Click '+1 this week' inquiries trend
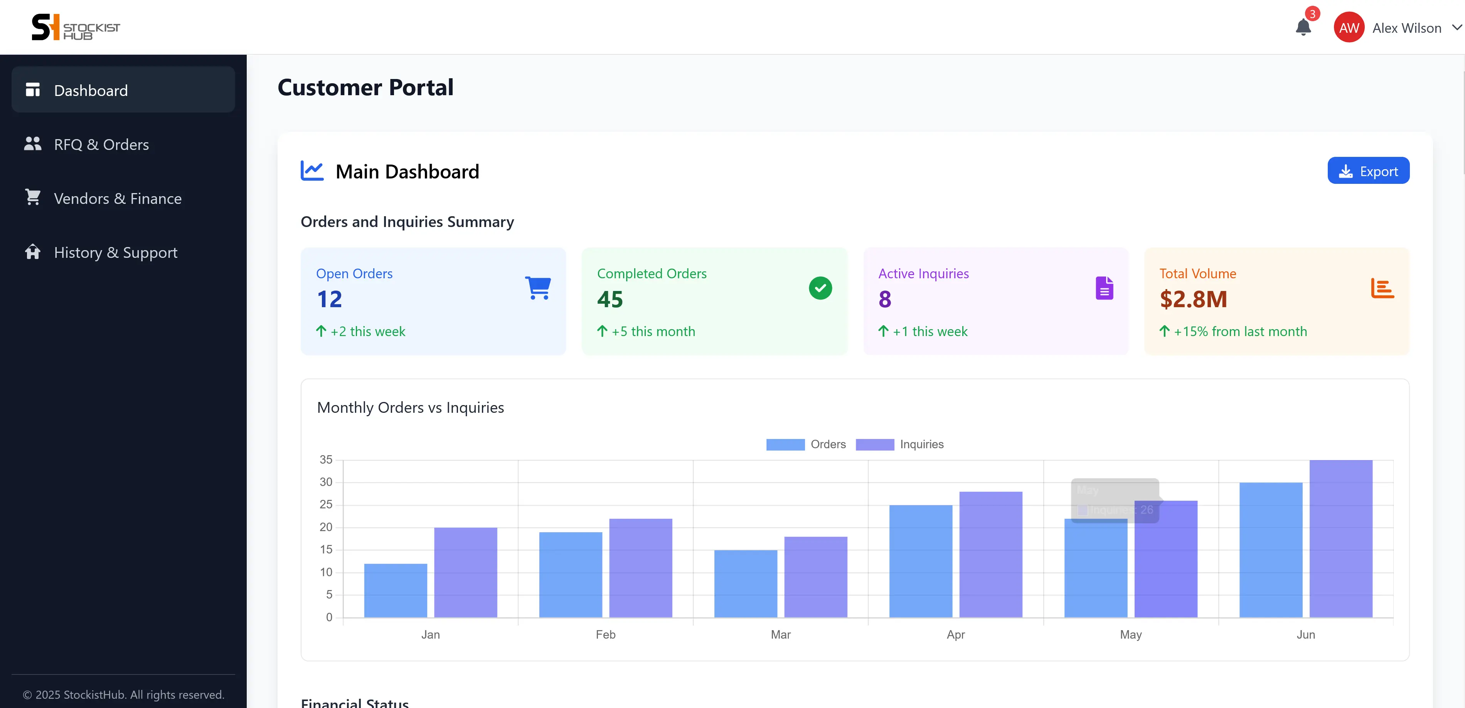This screenshot has height=708, width=1465. [x=930, y=331]
